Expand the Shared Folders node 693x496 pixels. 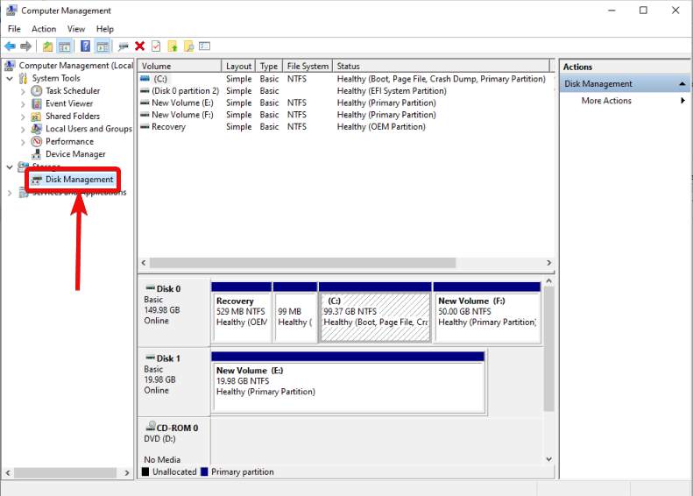pyautogui.click(x=23, y=117)
